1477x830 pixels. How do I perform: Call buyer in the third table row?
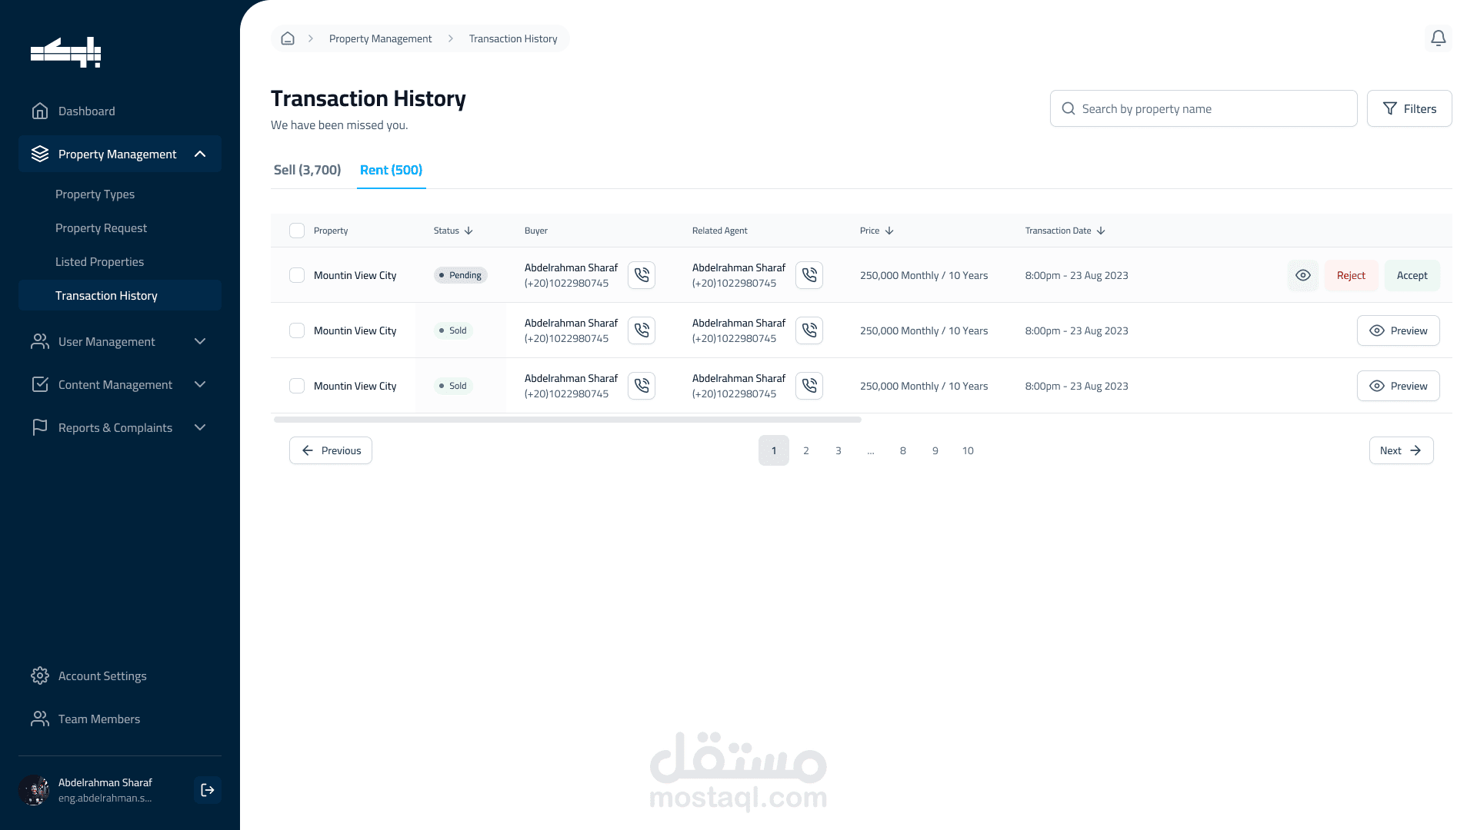pyautogui.click(x=642, y=386)
